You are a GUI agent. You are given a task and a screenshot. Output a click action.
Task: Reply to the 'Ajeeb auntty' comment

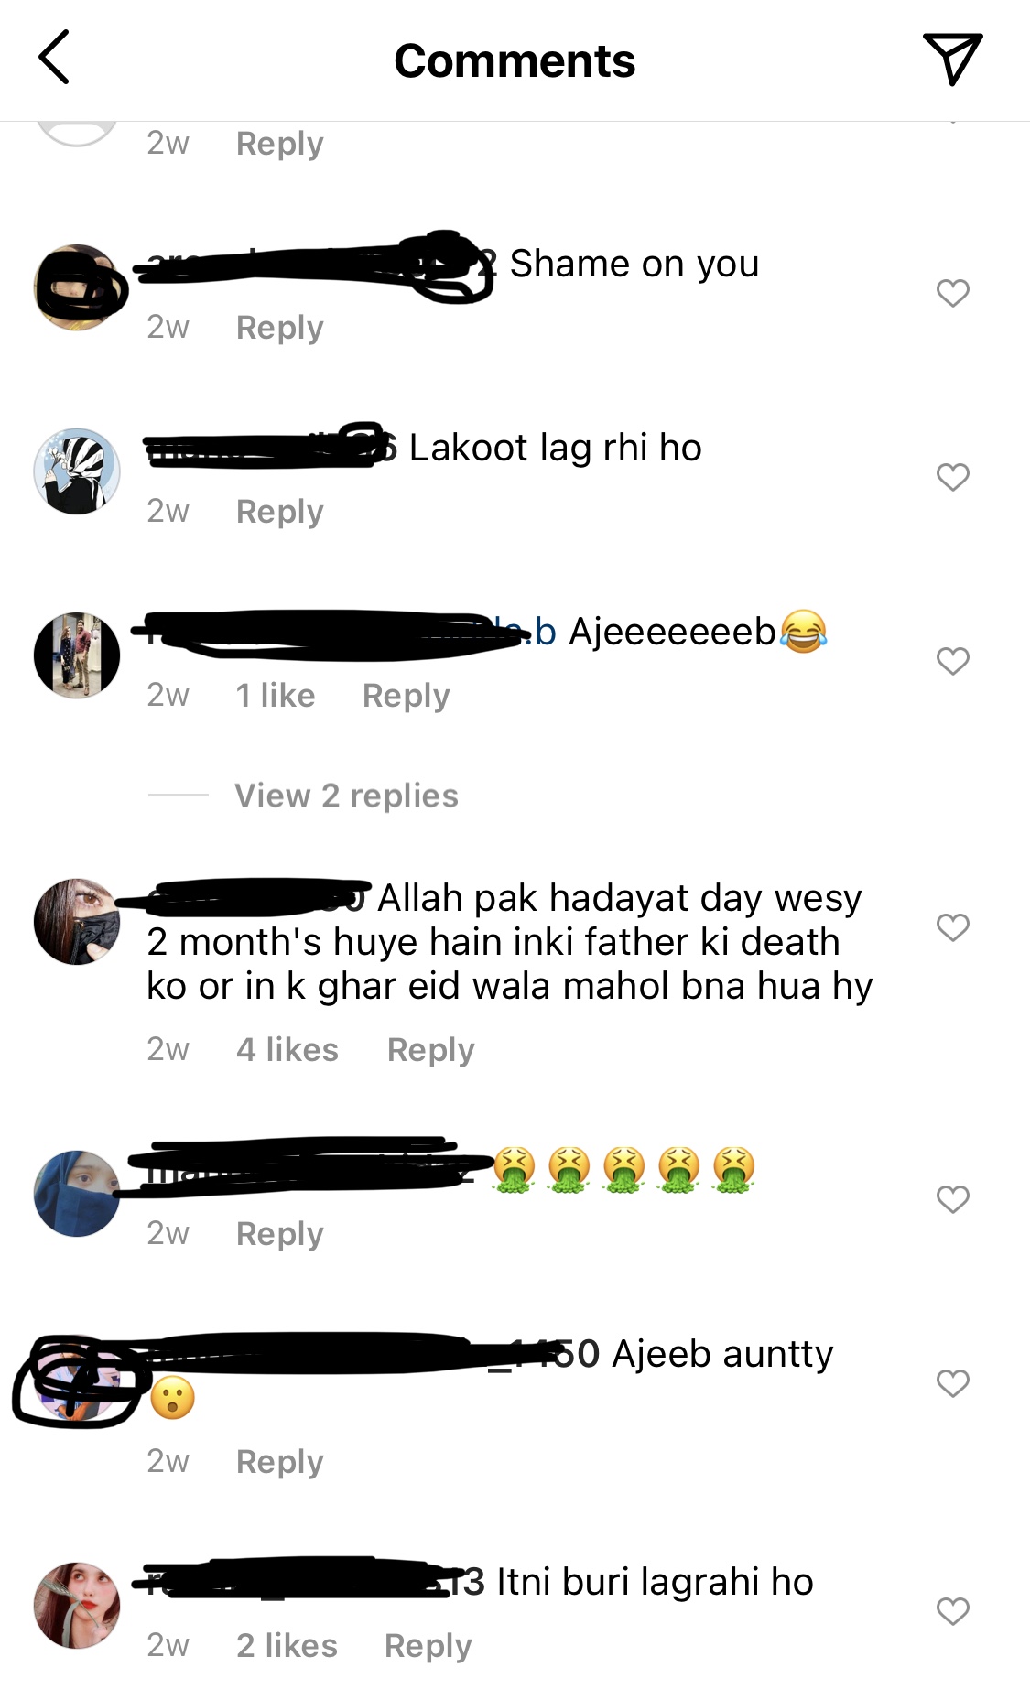pos(280,1462)
